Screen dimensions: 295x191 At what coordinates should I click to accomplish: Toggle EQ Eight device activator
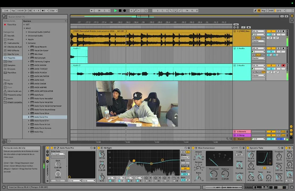coord(99,148)
